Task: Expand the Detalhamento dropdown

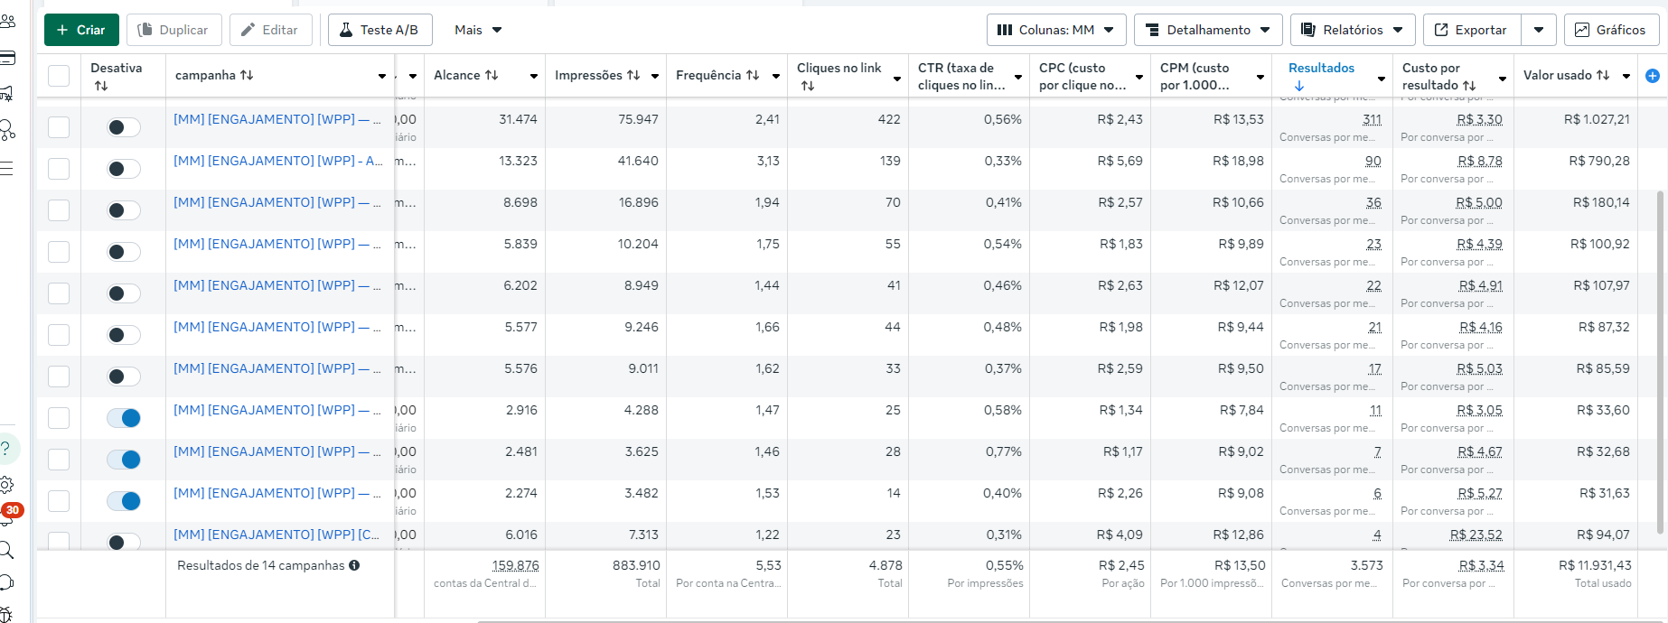Action: pyautogui.click(x=1207, y=30)
